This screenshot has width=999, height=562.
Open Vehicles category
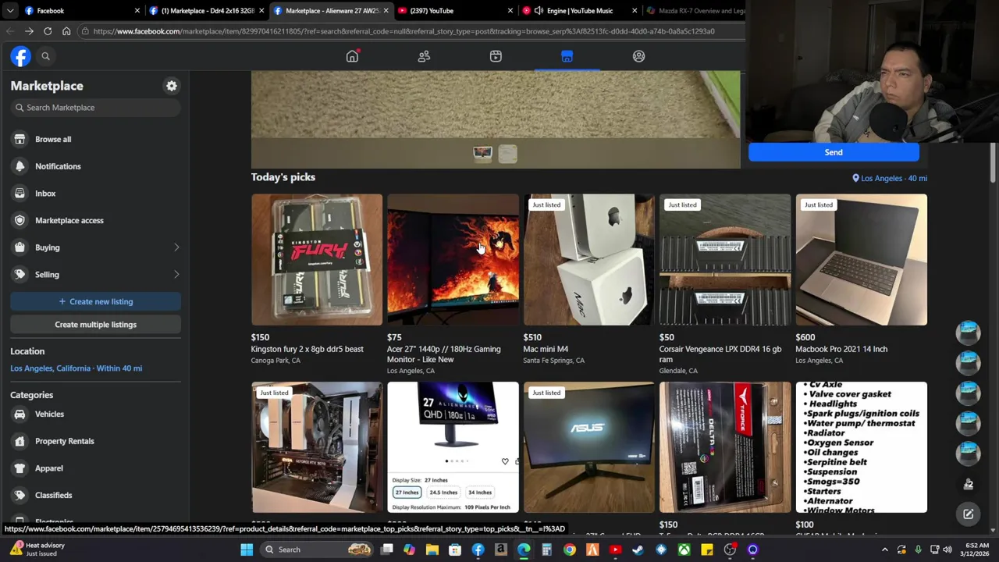(95, 414)
